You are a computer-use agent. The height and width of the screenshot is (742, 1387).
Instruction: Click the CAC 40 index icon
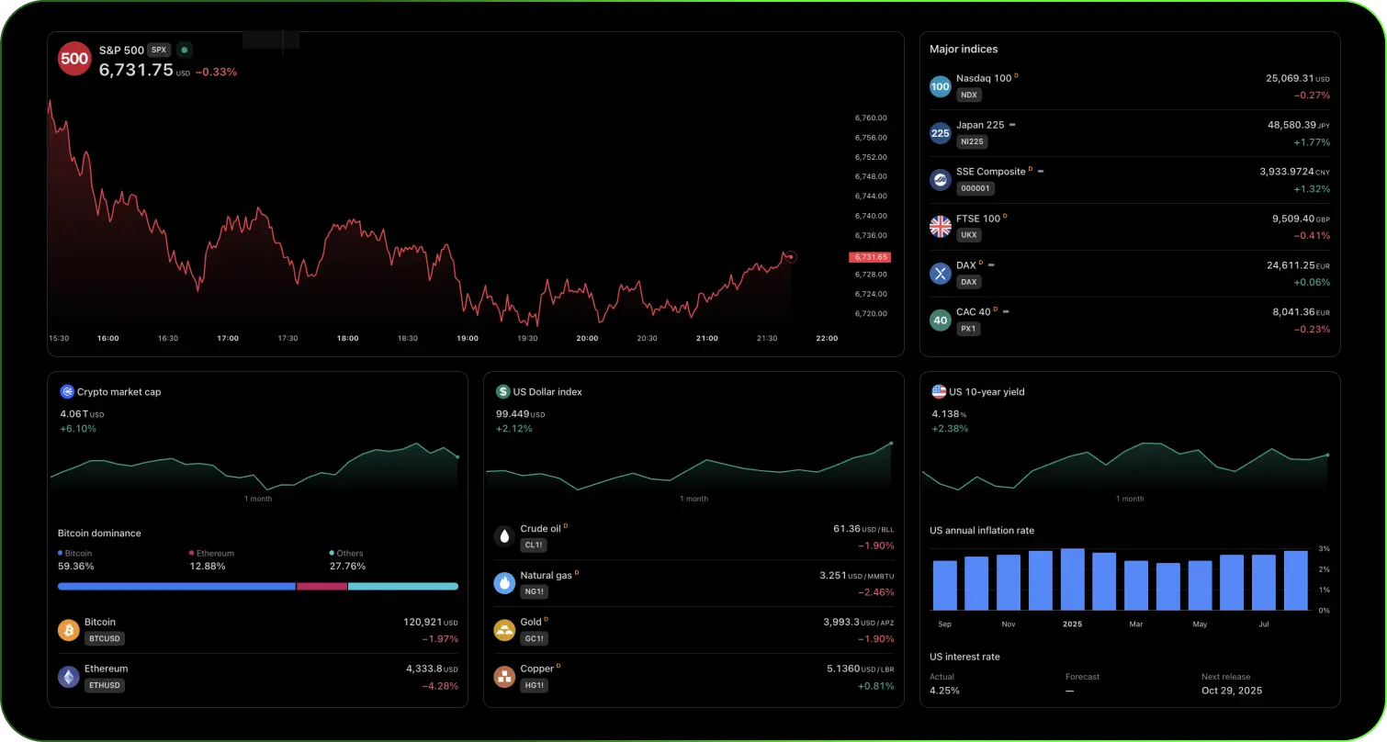click(940, 320)
